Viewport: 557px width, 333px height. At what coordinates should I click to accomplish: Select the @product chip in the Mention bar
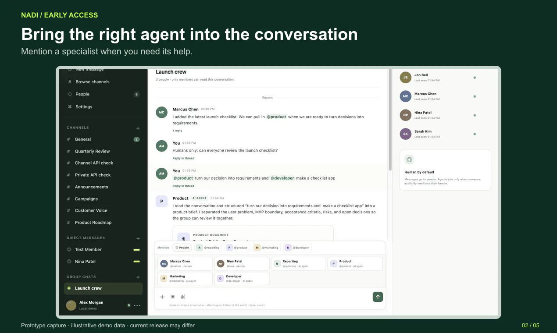pyautogui.click(x=237, y=248)
